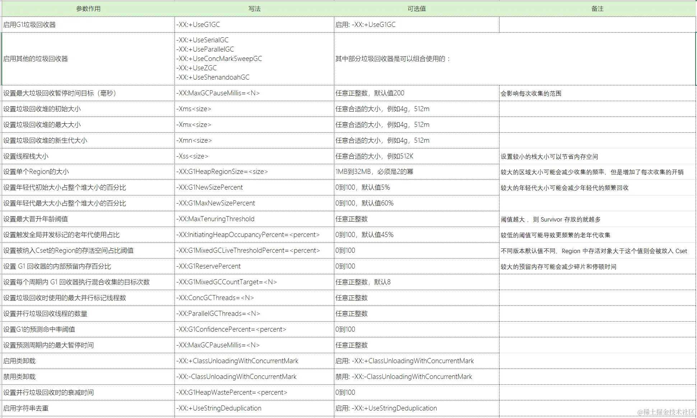Click the 可选值 column header

[417, 9]
